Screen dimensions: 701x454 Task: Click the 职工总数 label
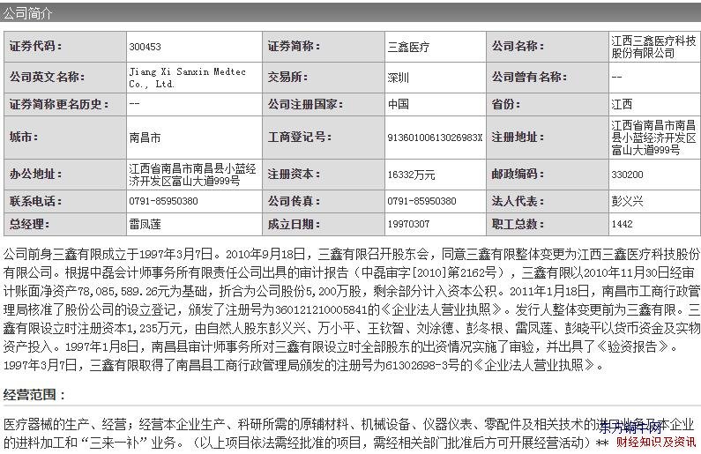coord(518,224)
